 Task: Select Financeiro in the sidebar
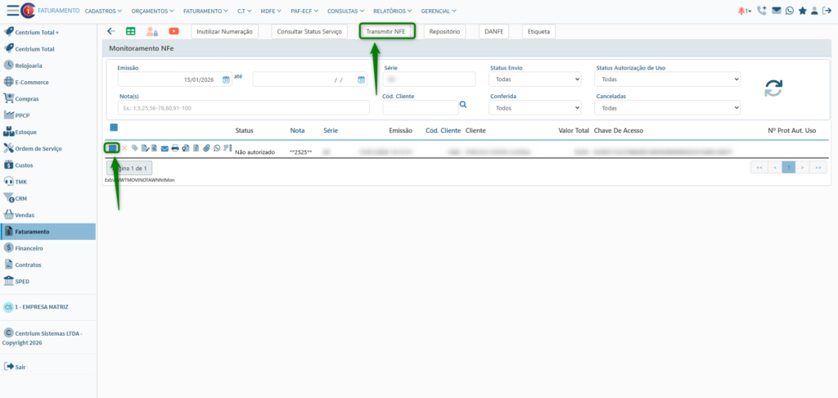(x=29, y=247)
